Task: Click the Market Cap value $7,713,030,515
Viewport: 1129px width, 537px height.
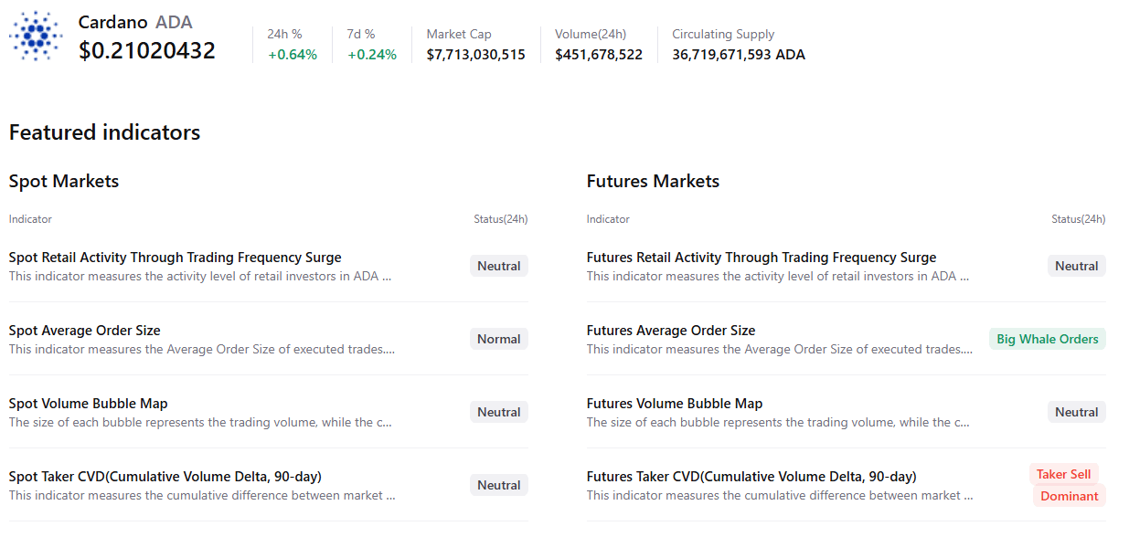Action: click(476, 54)
